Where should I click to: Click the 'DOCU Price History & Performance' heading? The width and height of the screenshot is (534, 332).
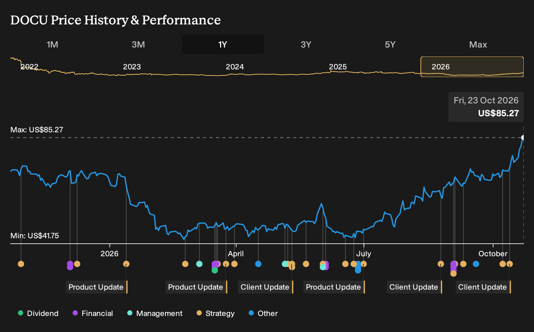116,20
